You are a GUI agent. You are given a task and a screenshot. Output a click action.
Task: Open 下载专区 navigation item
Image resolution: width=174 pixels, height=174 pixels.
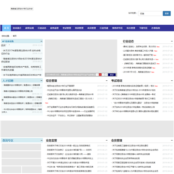click(x=143, y=28)
